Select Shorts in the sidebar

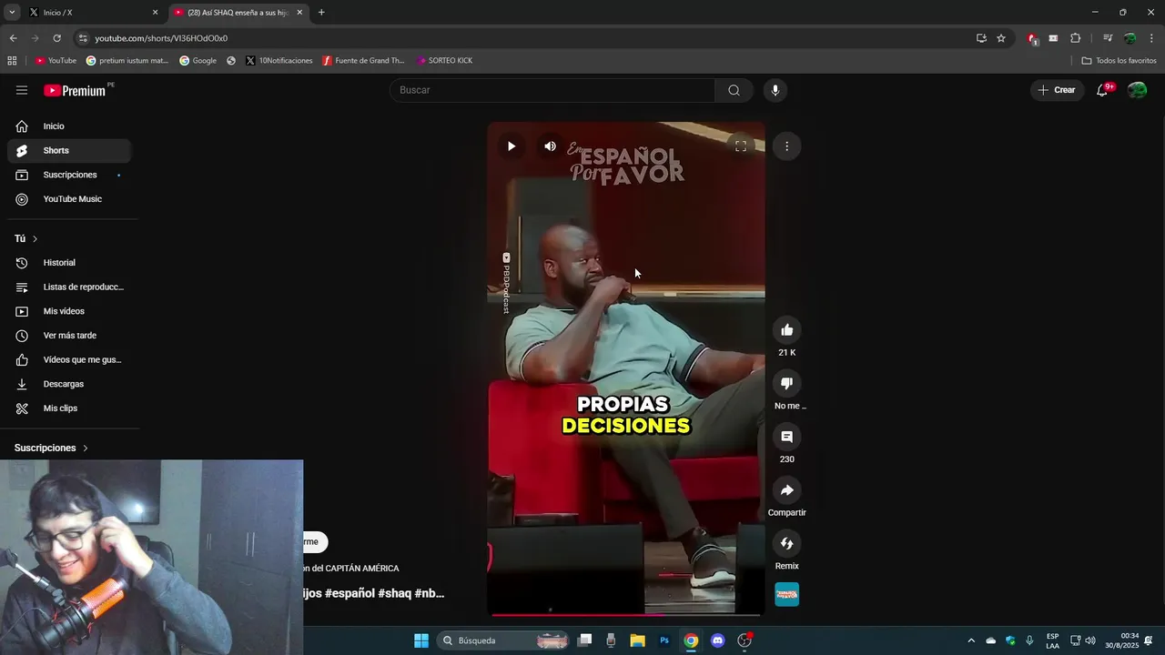[x=69, y=151]
